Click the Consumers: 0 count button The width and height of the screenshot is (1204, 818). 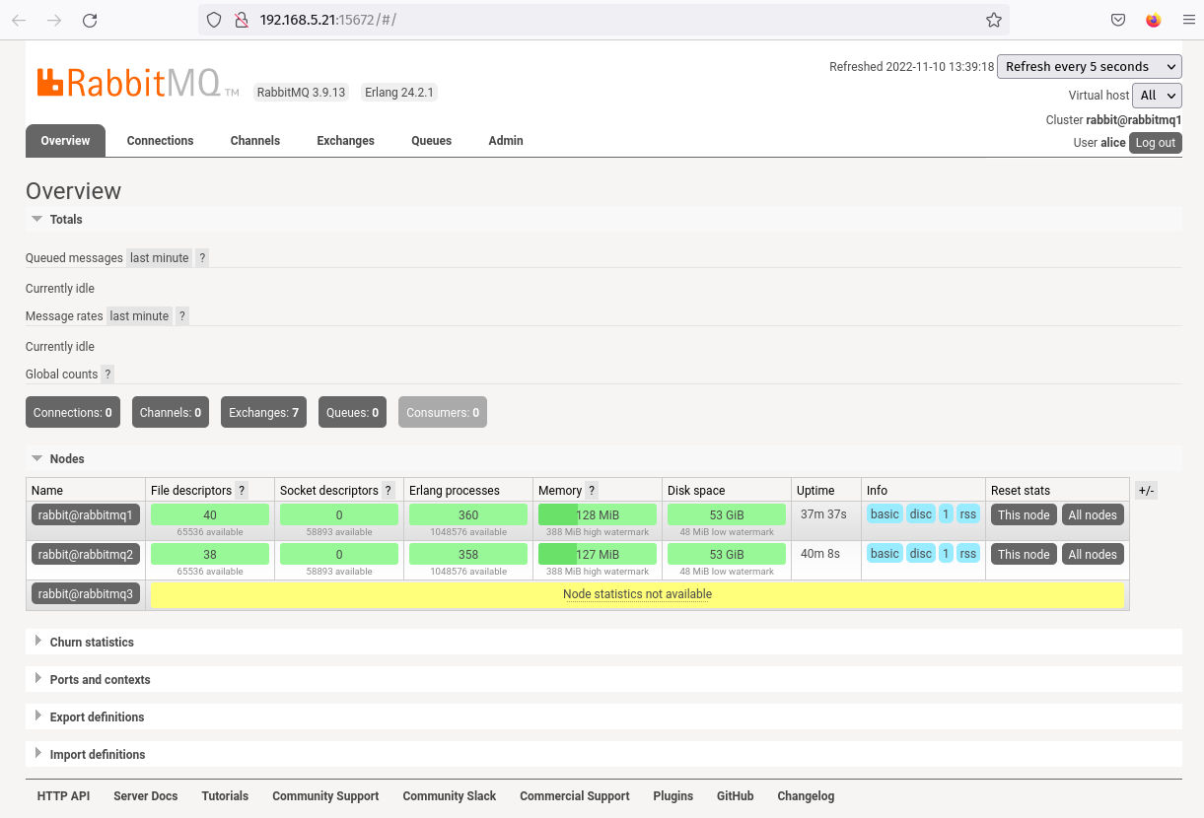[443, 413]
